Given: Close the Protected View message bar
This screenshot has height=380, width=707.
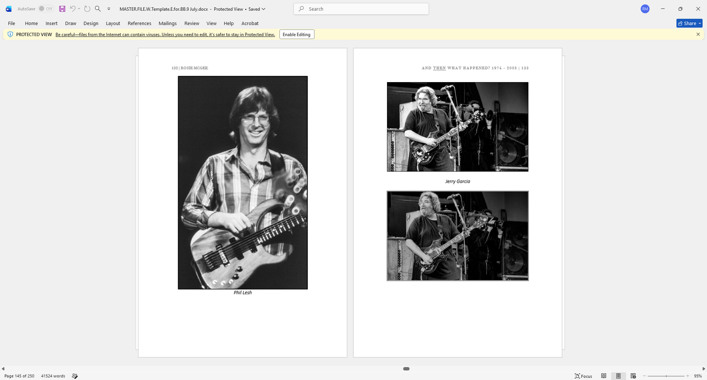Looking at the screenshot, I should coord(698,34).
